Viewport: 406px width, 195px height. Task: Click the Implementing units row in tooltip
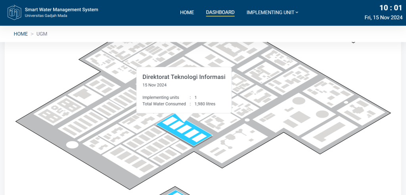pyautogui.click(x=161, y=97)
